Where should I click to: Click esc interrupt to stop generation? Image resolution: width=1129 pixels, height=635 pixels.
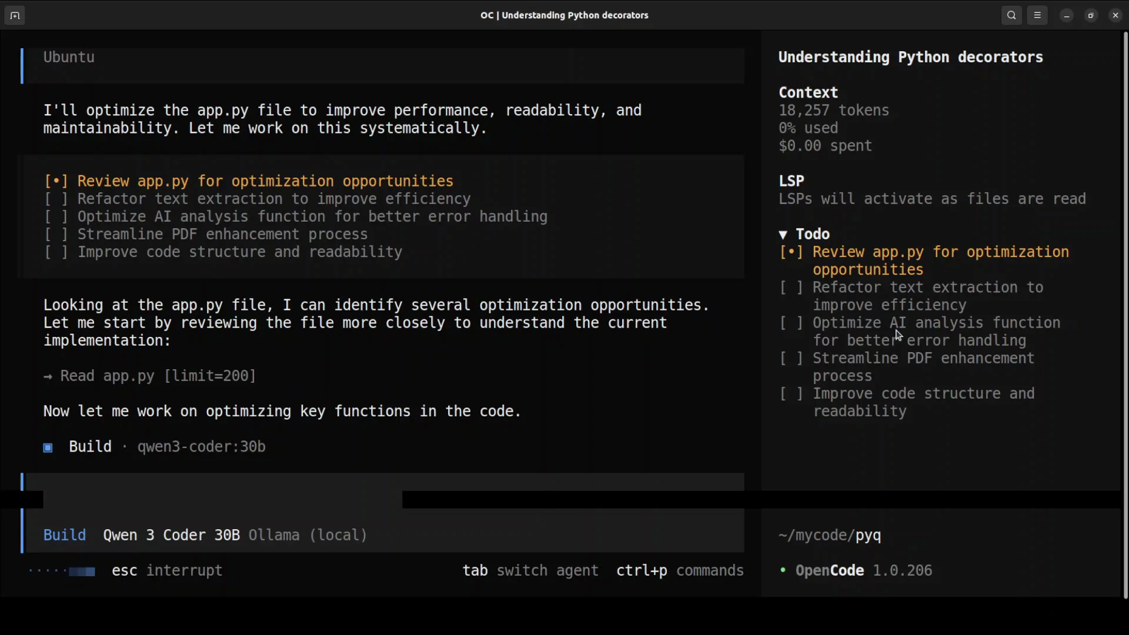tap(167, 570)
